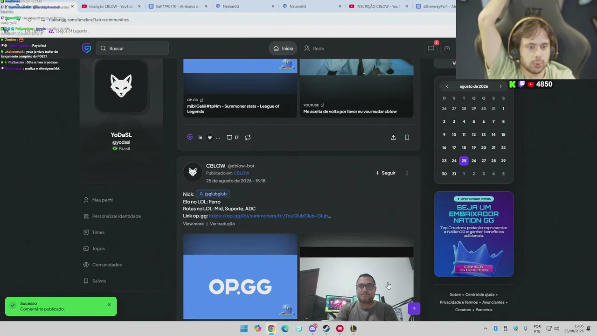This screenshot has width=597, height=336.
Task: Open Microsoft Edge from the taskbar
Action: point(285,329)
